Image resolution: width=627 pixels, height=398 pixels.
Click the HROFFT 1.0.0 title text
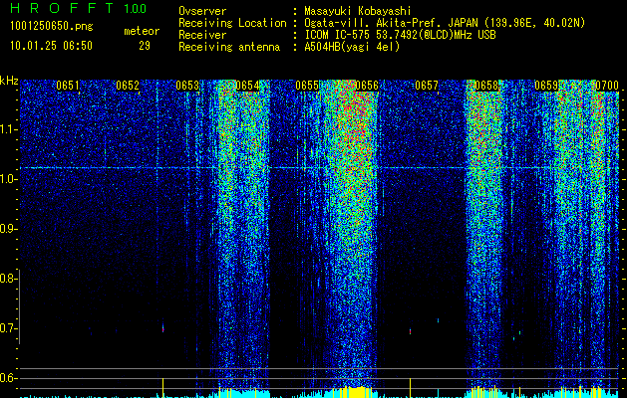[x=79, y=8]
